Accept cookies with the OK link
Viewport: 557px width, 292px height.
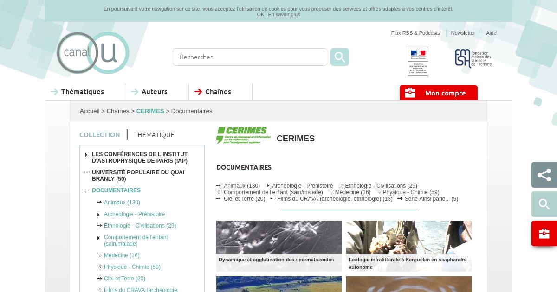tap(260, 14)
